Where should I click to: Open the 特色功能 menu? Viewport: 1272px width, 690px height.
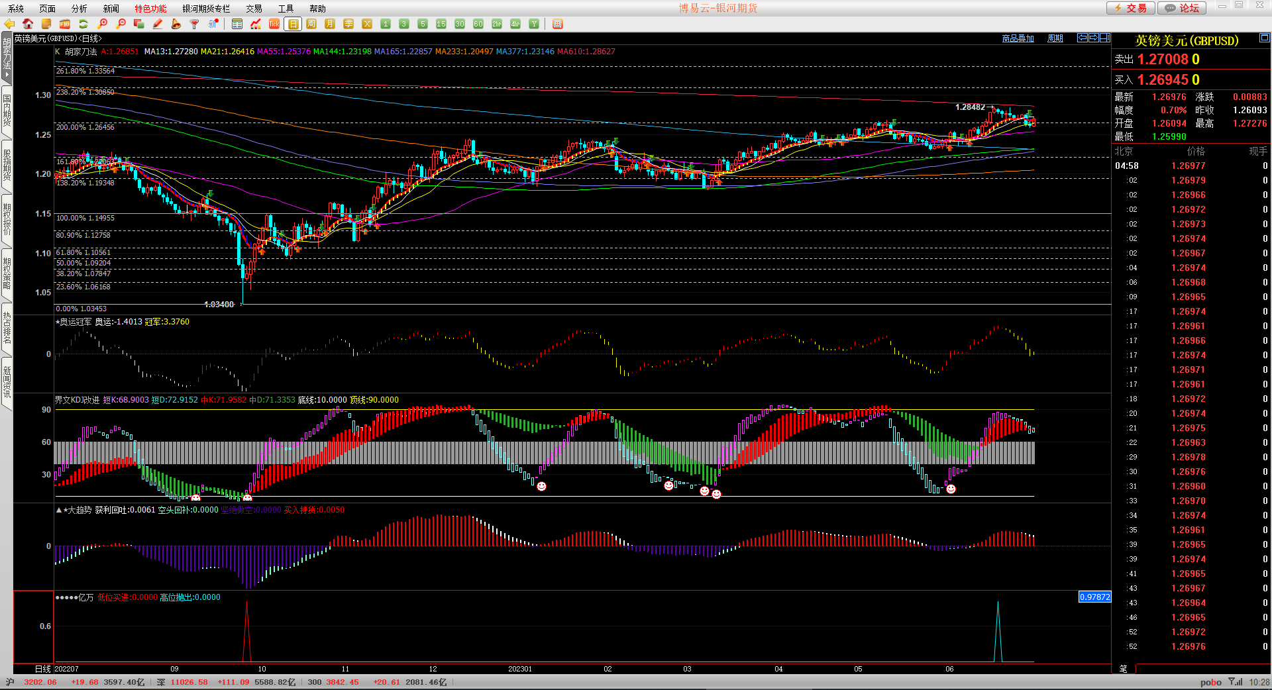pos(150,9)
